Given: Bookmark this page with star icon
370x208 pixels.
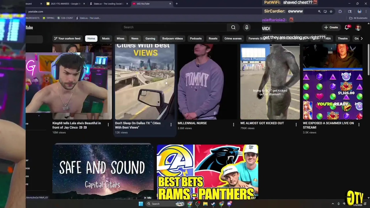Looking at the screenshot, I should 331,12.
